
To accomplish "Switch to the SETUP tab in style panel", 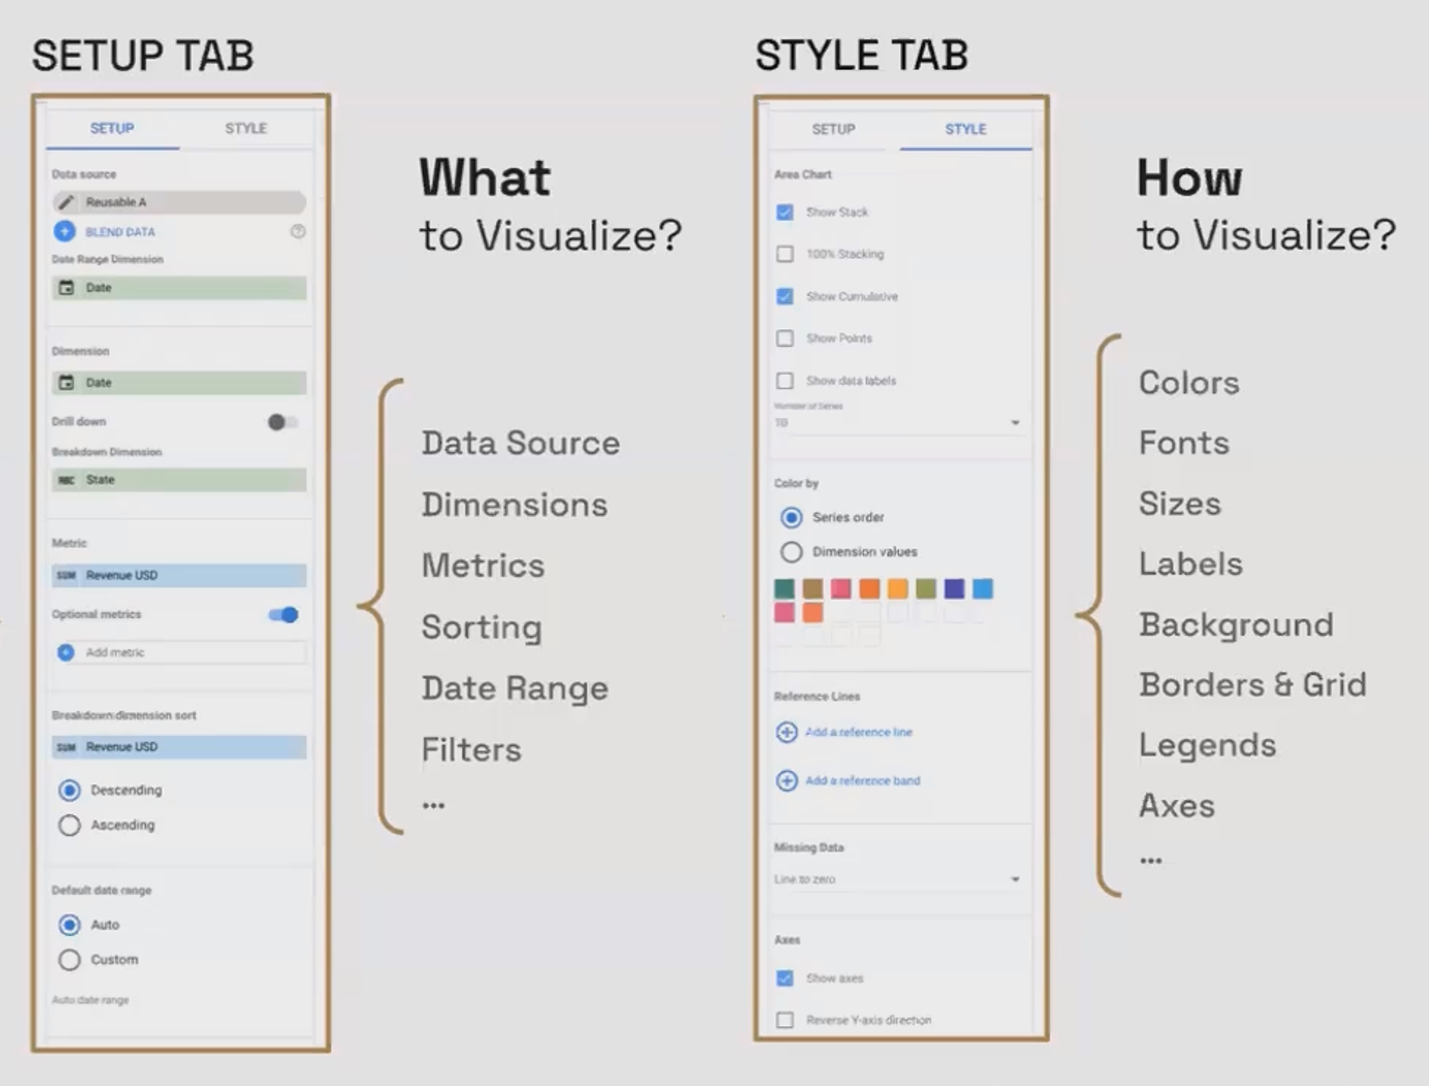I will (833, 129).
